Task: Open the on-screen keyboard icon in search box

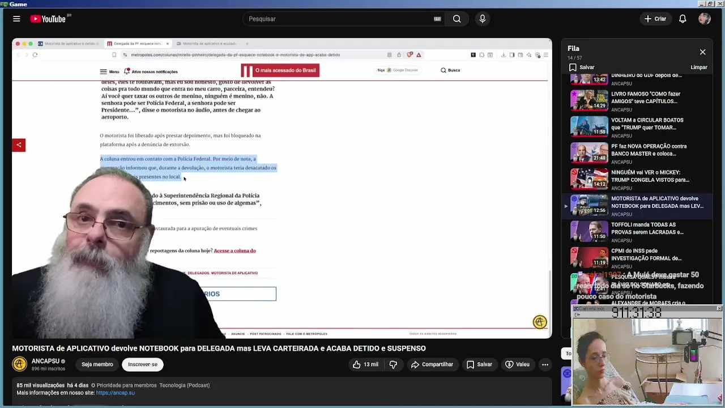Action: point(437,19)
